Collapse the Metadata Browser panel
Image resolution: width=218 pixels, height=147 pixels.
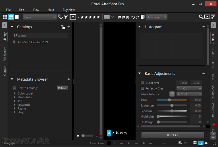coord(12,79)
